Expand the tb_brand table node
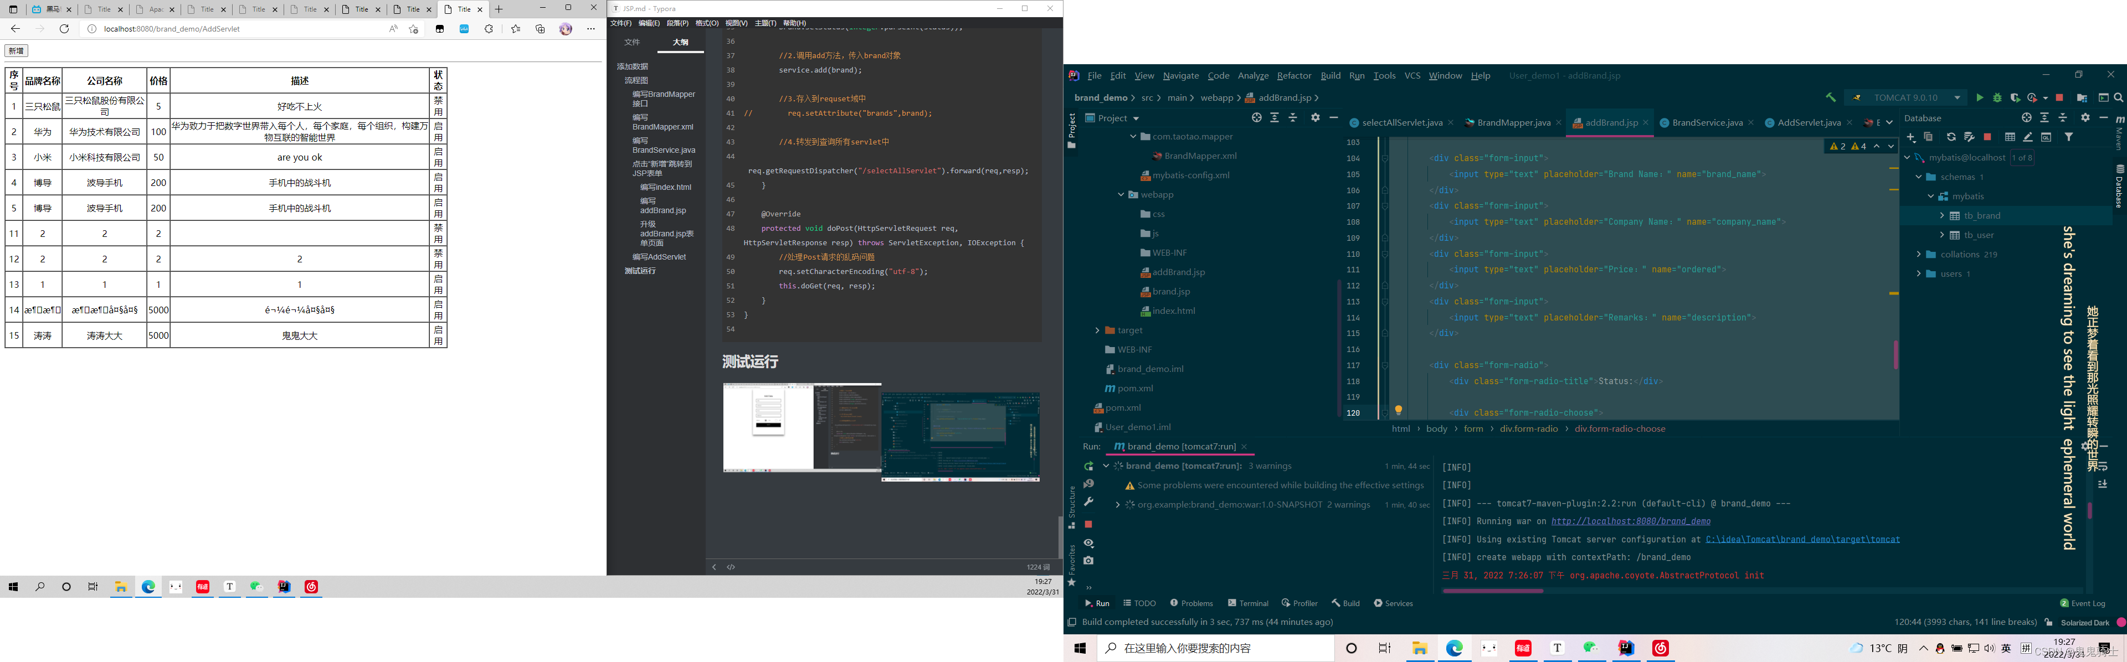 tap(1942, 215)
